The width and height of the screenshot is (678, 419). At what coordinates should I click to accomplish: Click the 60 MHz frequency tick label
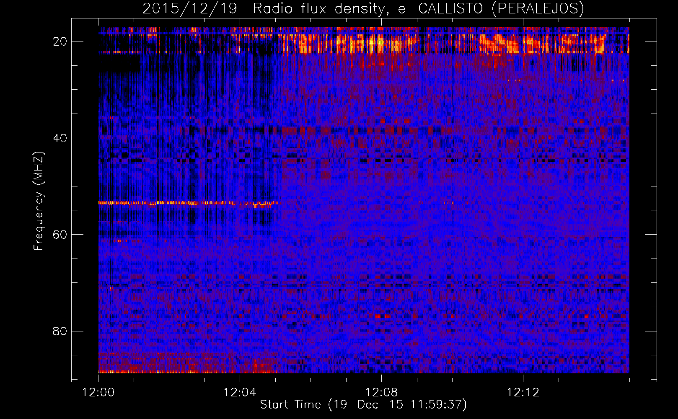click(60, 235)
